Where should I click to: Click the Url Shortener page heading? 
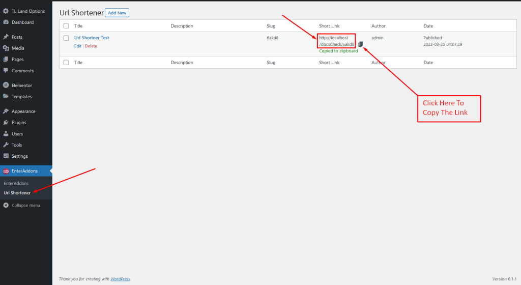82,13
